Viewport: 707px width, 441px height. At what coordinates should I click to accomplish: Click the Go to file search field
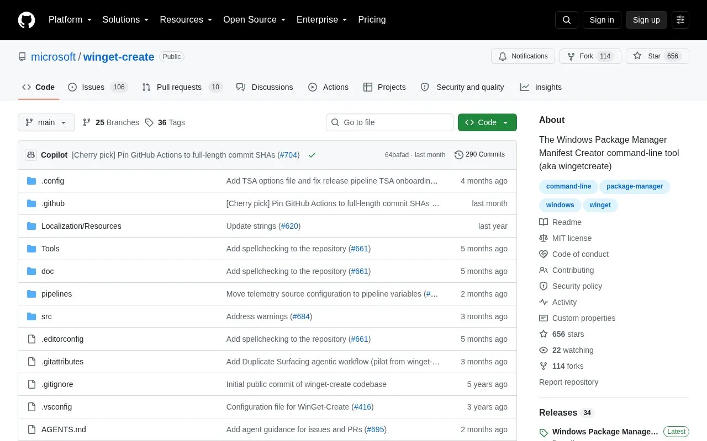point(389,122)
